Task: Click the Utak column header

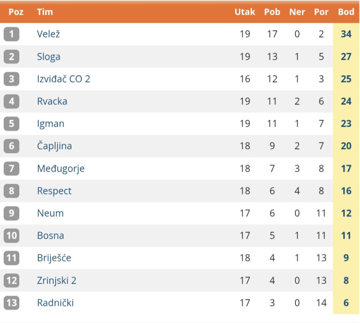Action: 245,12
